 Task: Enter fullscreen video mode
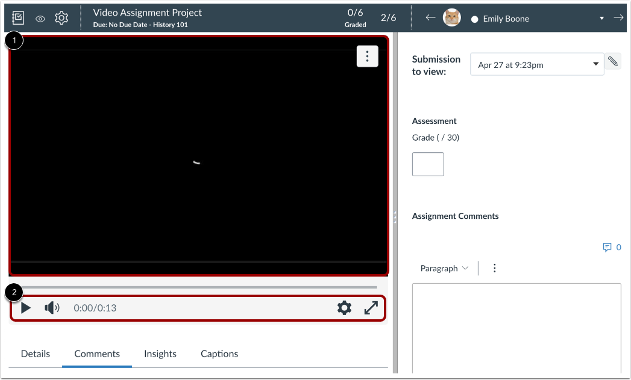click(371, 308)
